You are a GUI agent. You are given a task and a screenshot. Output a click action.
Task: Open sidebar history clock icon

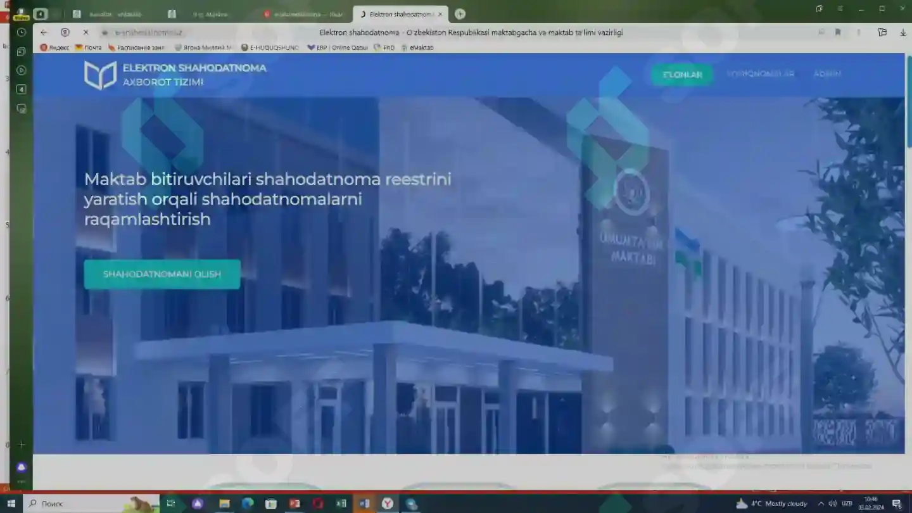[22, 32]
